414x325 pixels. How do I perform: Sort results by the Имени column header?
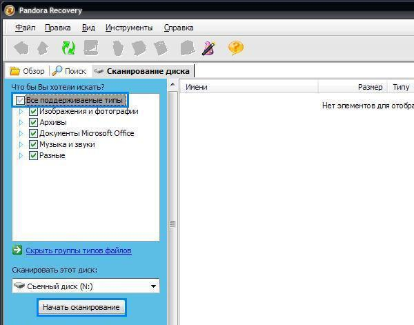[249, 87]
